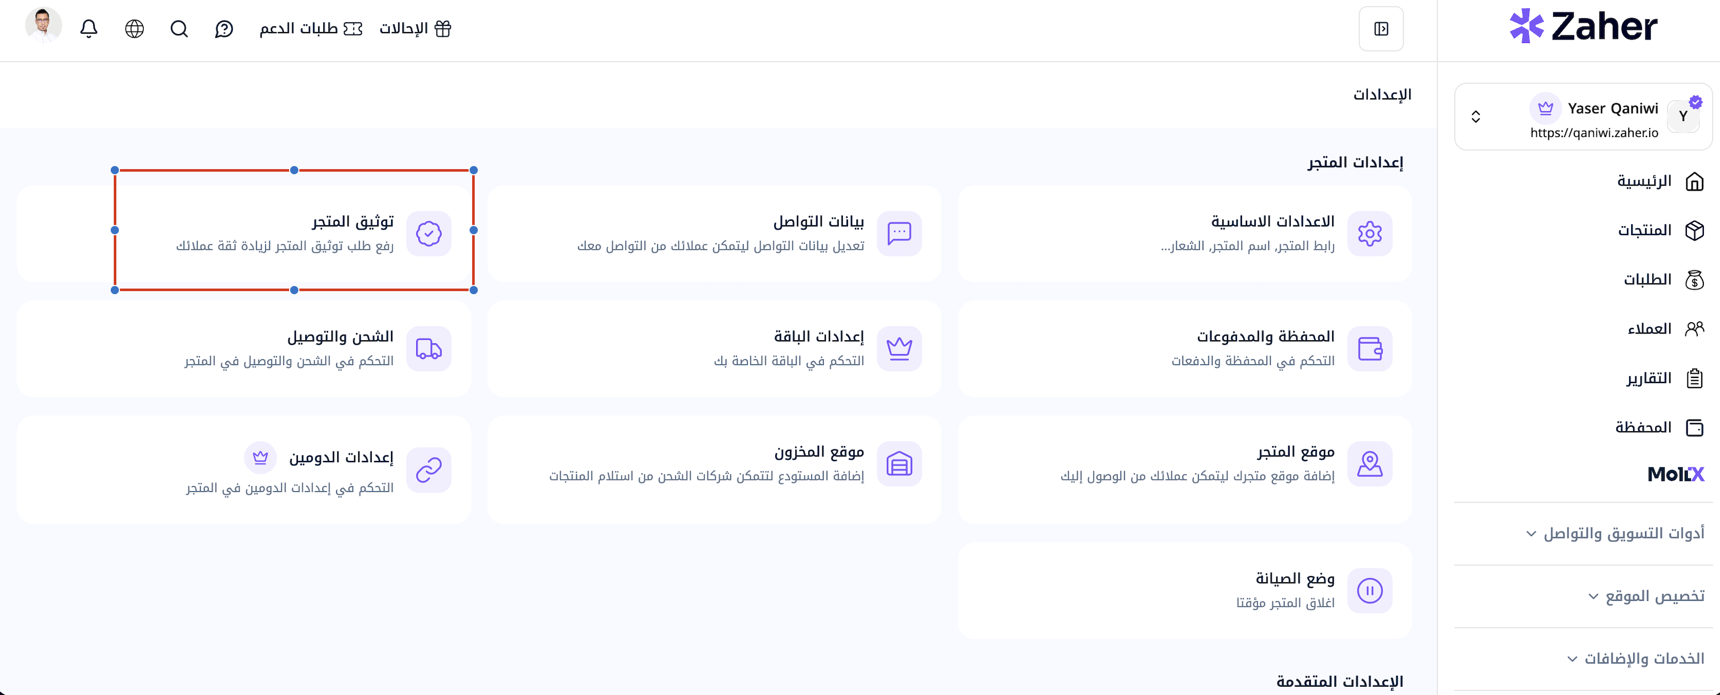Expand تخصيص الموقع section
This screenshot has height=695, width=1720.
pyautogui.click(x=1646, y=596)
